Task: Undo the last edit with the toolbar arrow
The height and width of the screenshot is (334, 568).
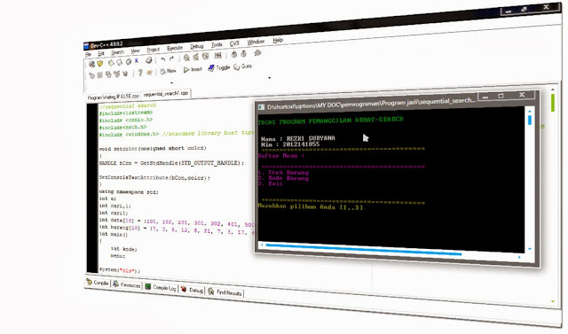Action: 163,59
